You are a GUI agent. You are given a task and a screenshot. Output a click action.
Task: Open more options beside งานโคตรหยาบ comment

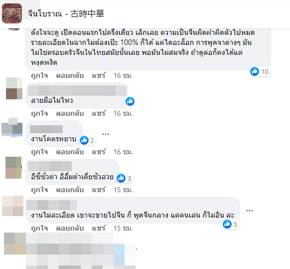(106, 134)
